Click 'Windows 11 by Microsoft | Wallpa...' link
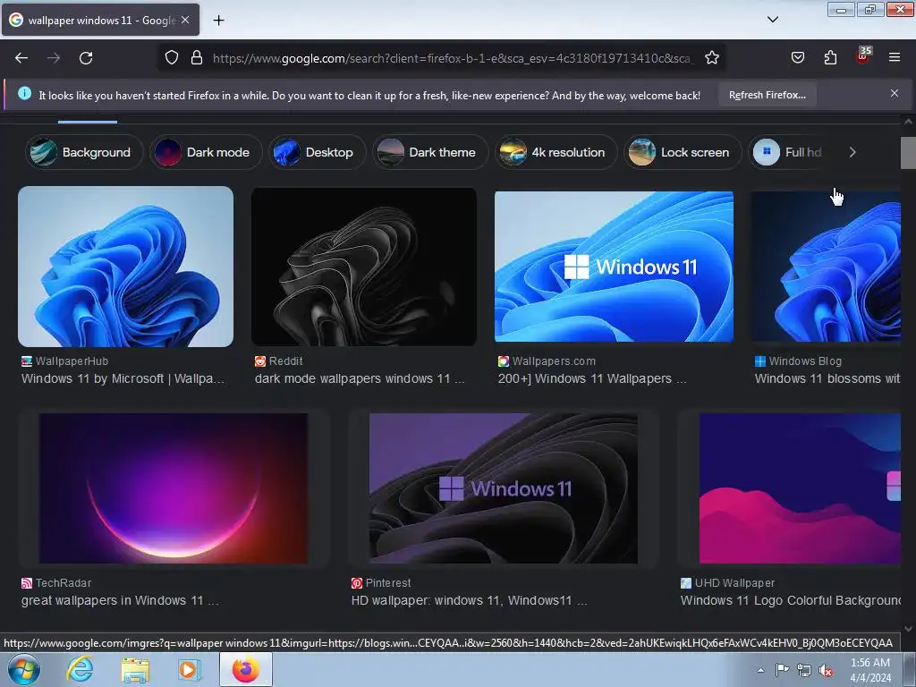This screenshot has width=916, height=687. tap(123, 378)
